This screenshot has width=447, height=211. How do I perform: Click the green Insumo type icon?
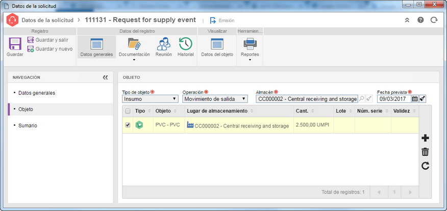[x=139, y=125]
